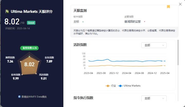Click the radar chart center 8.02
Viewport: 185px width, 107px height.
pos(29,64)
